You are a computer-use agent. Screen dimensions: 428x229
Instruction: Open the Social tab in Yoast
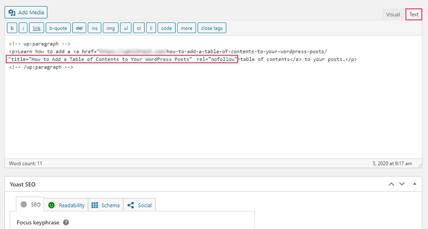[140, 205]
